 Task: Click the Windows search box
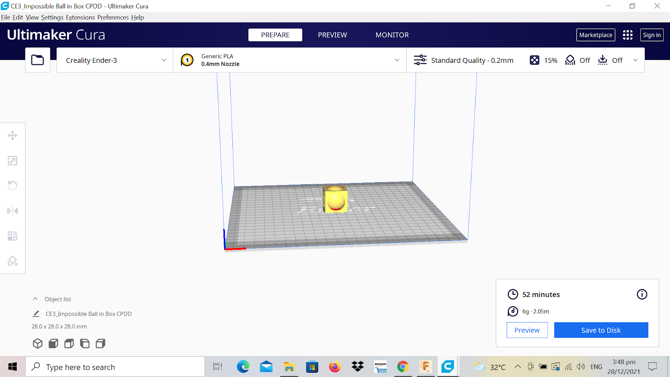(115, 367)
